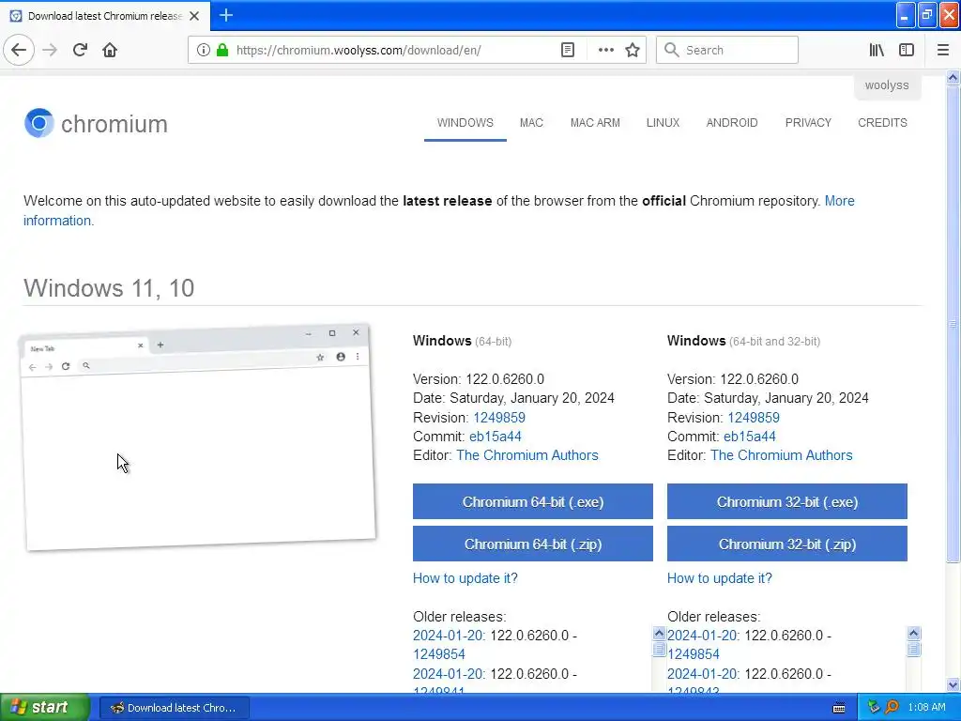The width and height of the screenshot is (961, 721).
Task: Open the Library icon
Action: [877, 50]
